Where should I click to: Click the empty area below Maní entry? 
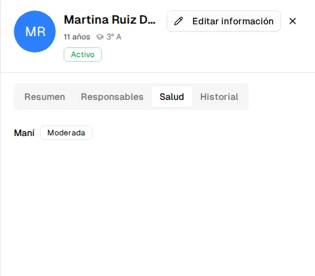157,197
